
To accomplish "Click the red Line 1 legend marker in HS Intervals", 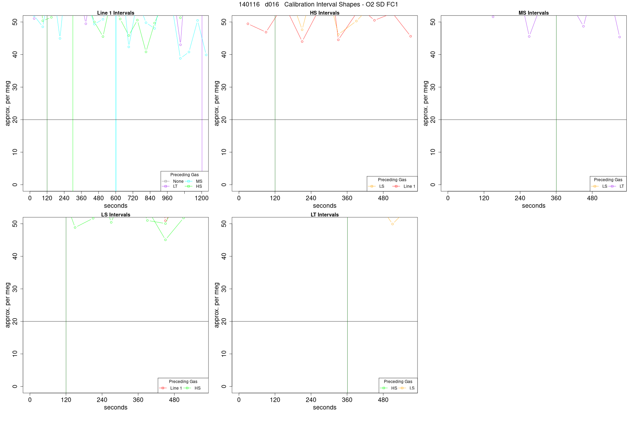I will pyautogui.click(x=396, y=186).
